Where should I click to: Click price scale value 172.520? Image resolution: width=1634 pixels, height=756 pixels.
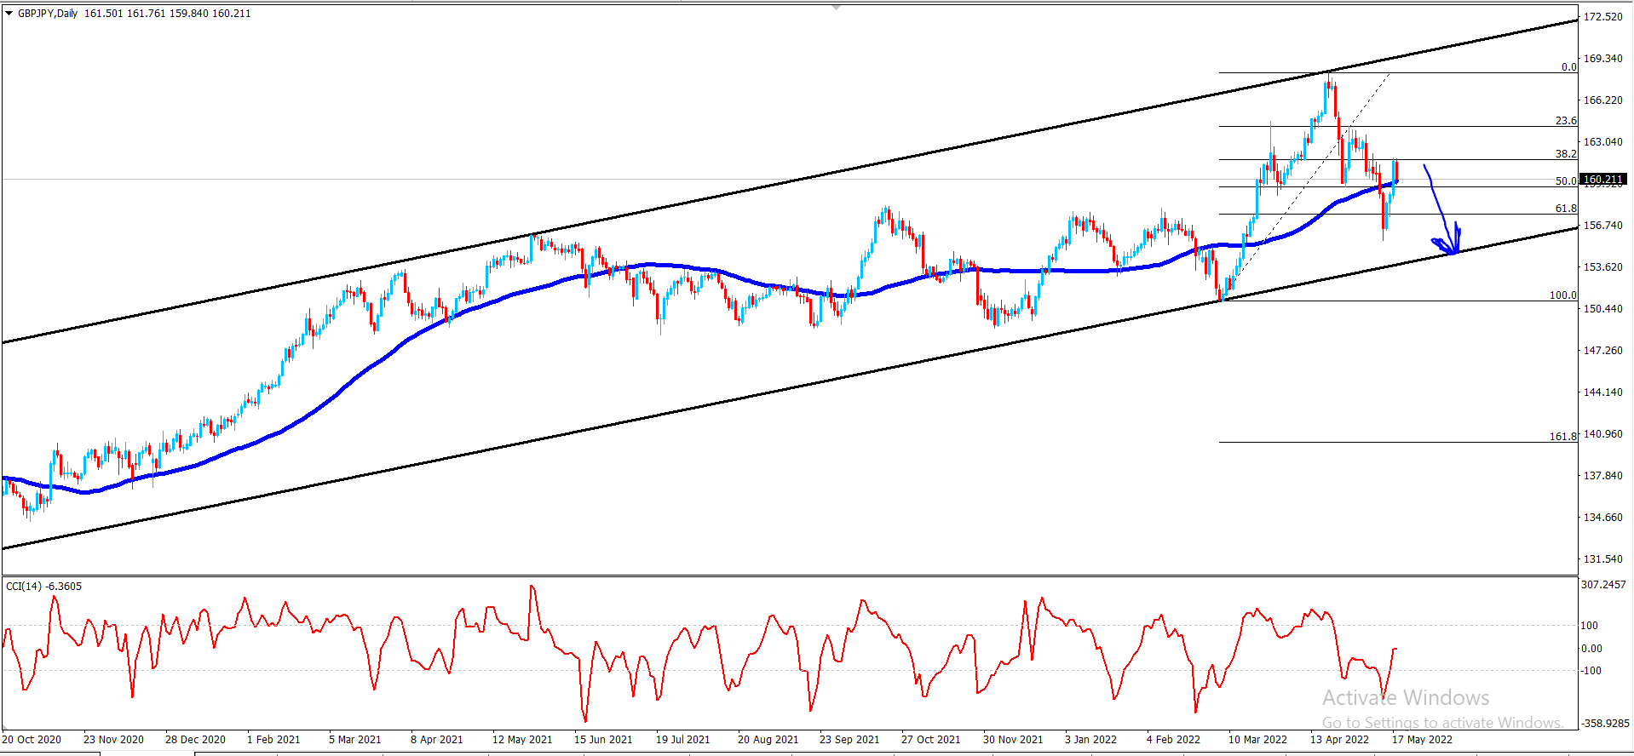coord(1602,17)
